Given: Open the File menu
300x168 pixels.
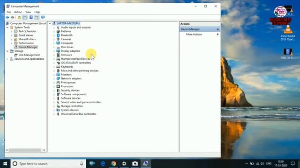Looking at the screenshot, I should 8,12.
